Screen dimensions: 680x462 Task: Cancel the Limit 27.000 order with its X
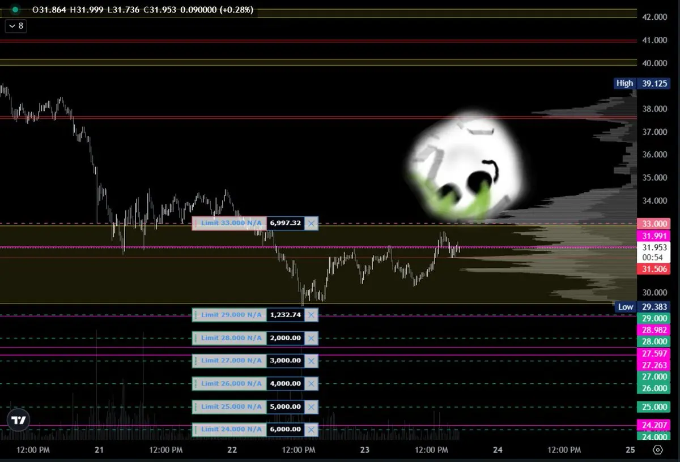tap(311, 361)
